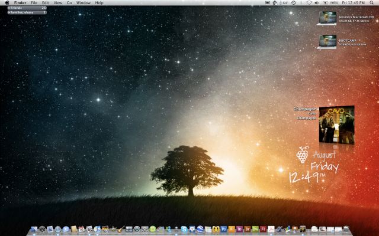Viewport: 379px width, 236px height.
Task: Open Skype from the dock
Action: coord(185,229)
